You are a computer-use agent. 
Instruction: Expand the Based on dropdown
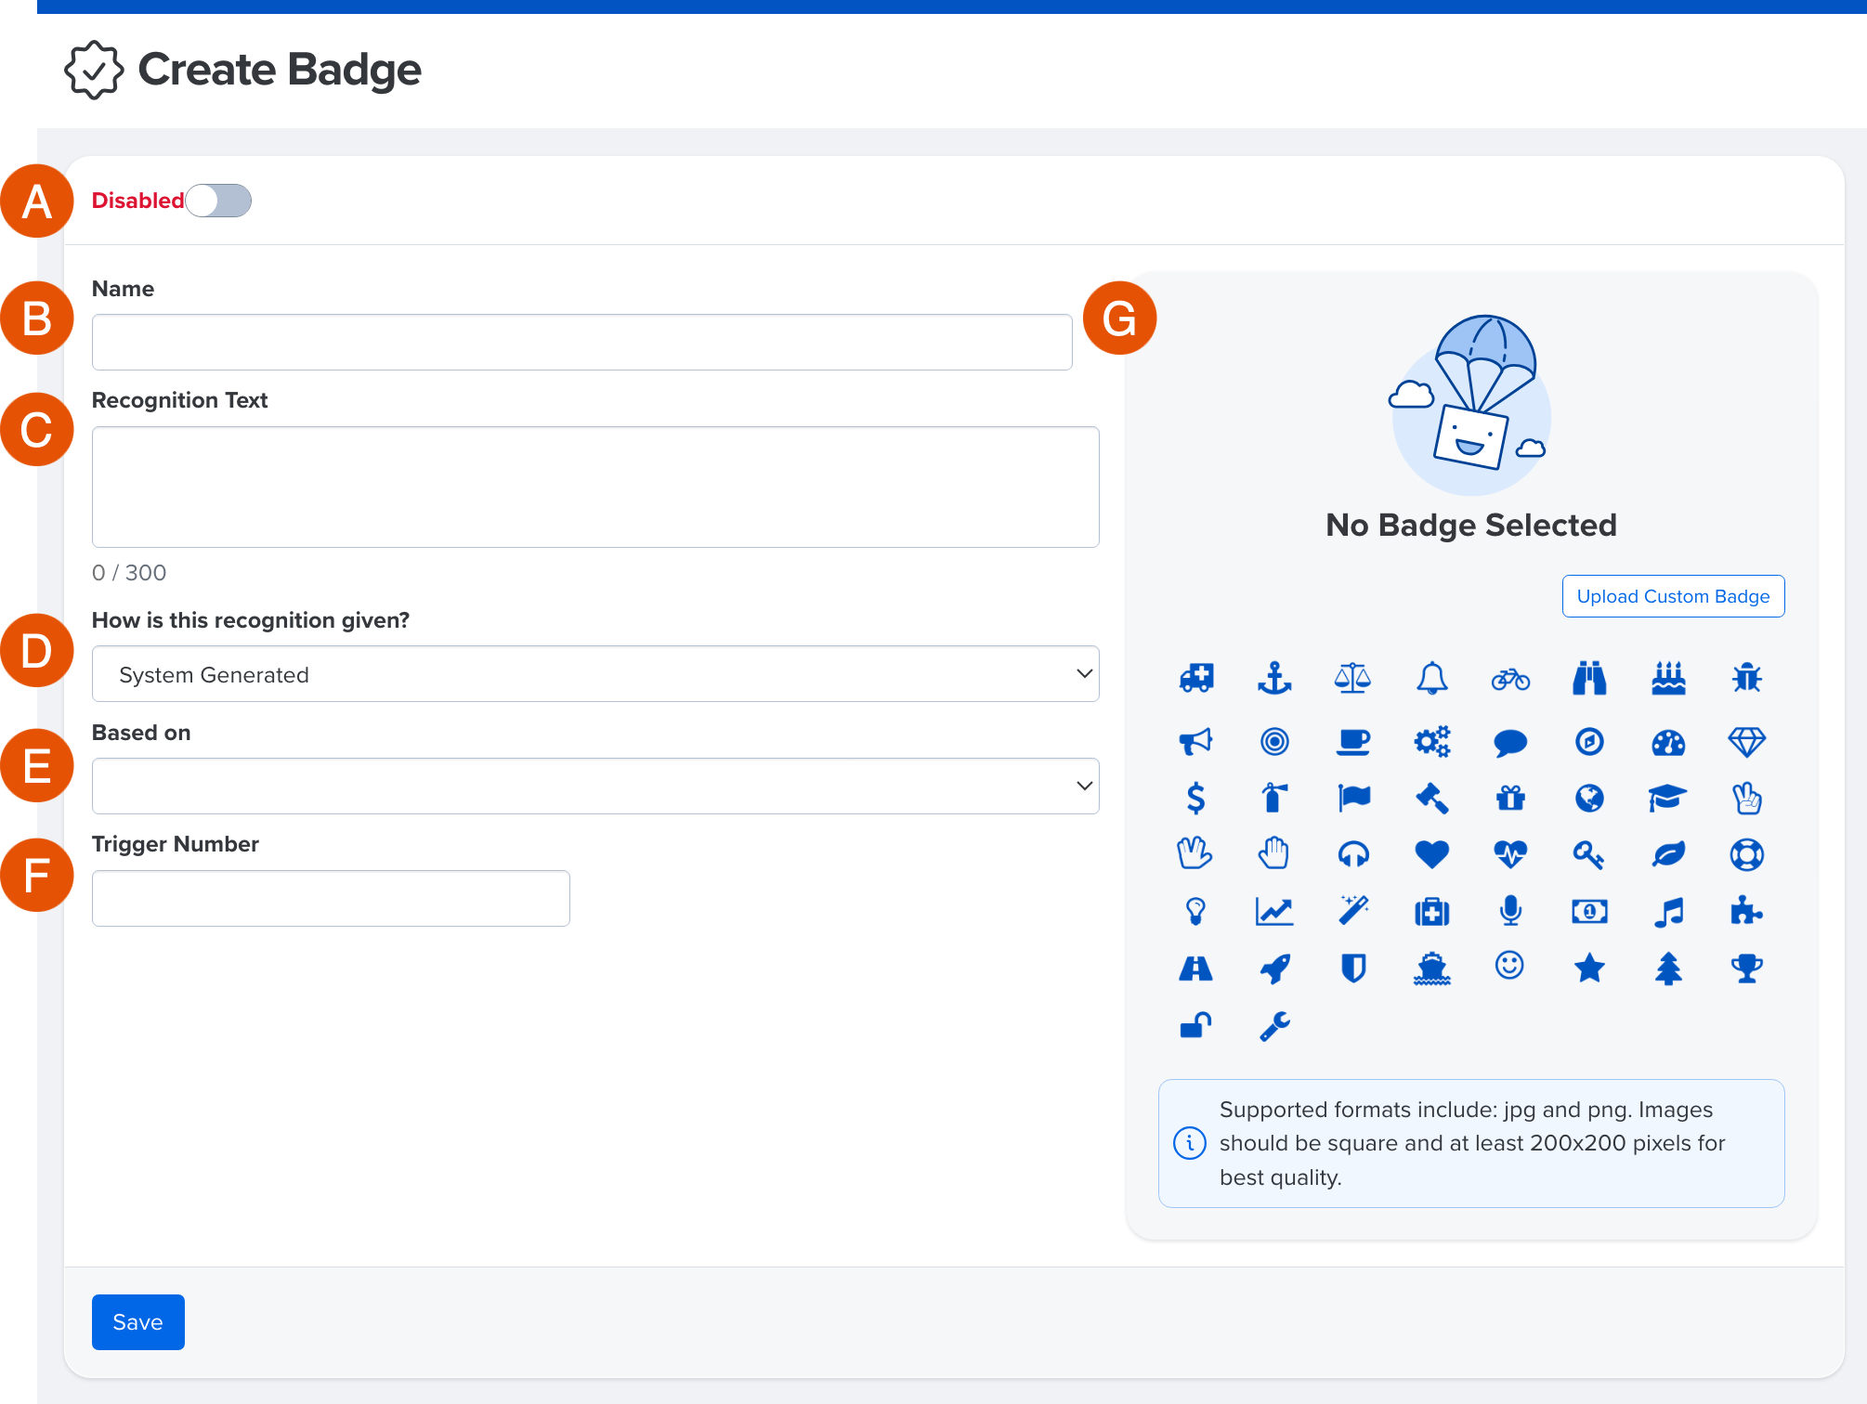tap(594, 786)
